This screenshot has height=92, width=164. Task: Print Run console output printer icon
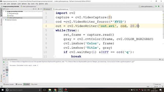pos(7,73)
